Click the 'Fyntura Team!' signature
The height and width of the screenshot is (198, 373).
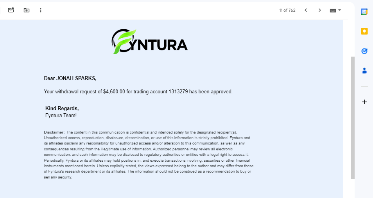coord(61,116)
